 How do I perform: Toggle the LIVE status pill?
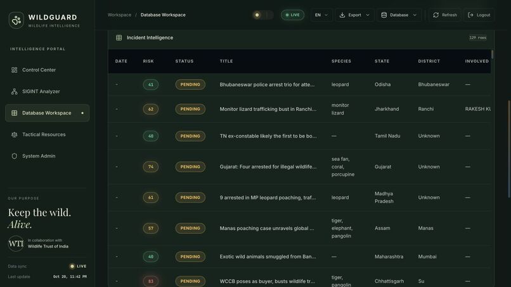click(292, 15)
